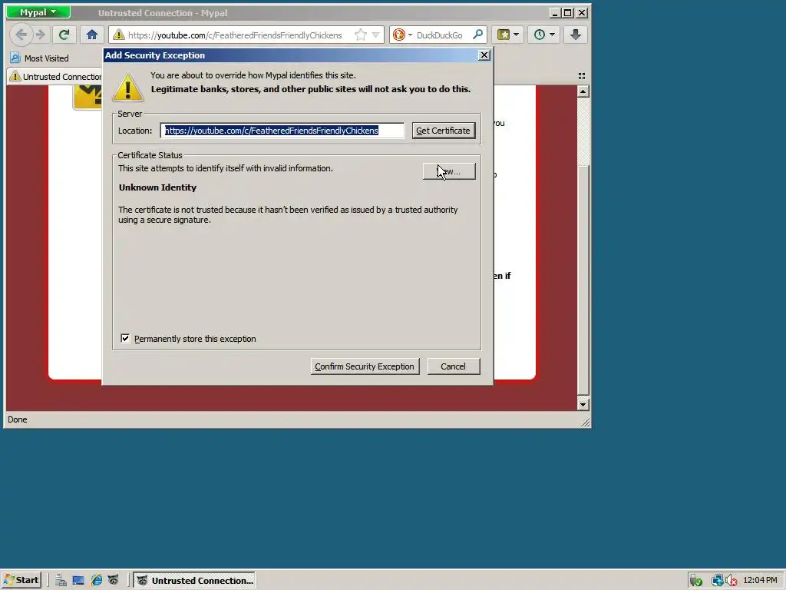This screenshot has height=590, width=786.
Task: Open the Home page button
Action: click(x=92, y=35)
